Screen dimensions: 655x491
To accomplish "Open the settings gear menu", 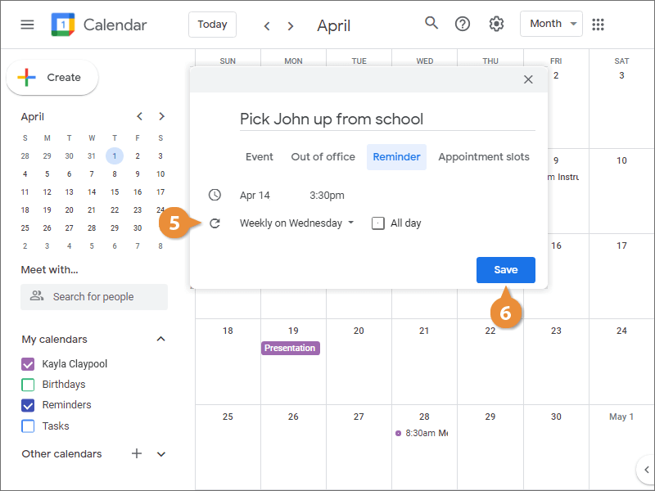I will click(496, 24).
